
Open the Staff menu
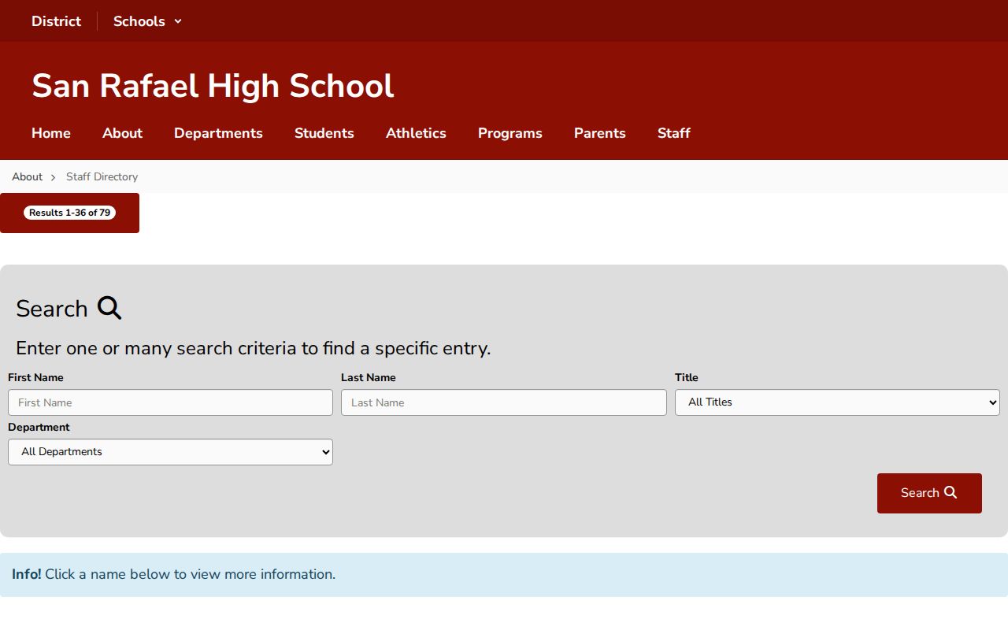(674, 133)
